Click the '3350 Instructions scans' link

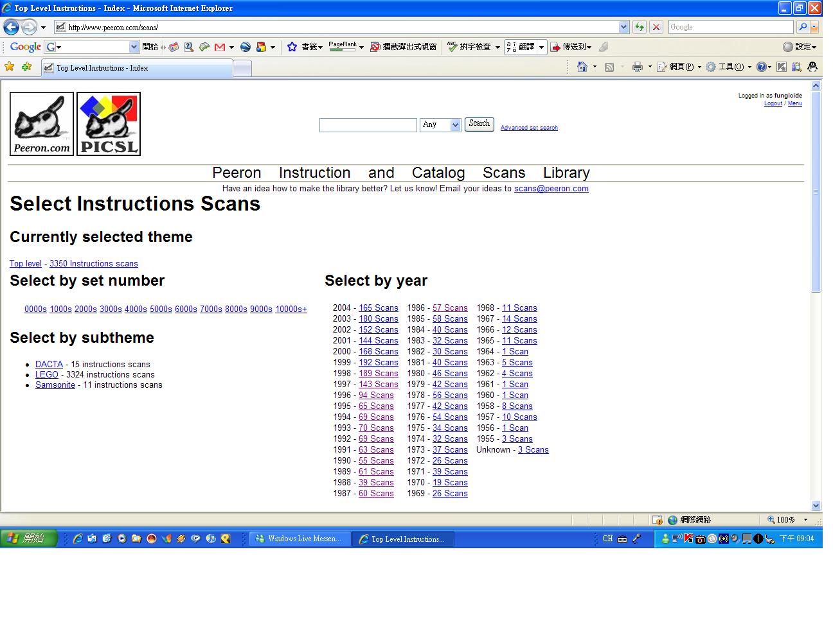coord(94,264)
